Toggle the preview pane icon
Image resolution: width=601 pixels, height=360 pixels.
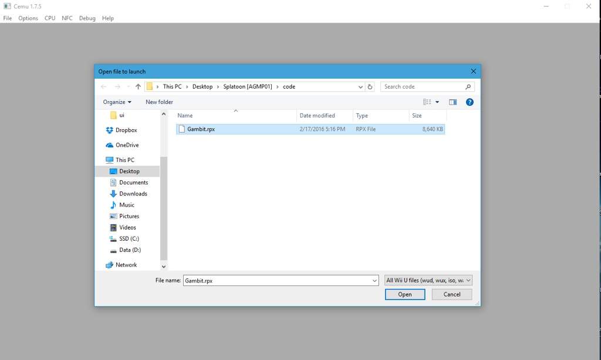coord(453,102)
